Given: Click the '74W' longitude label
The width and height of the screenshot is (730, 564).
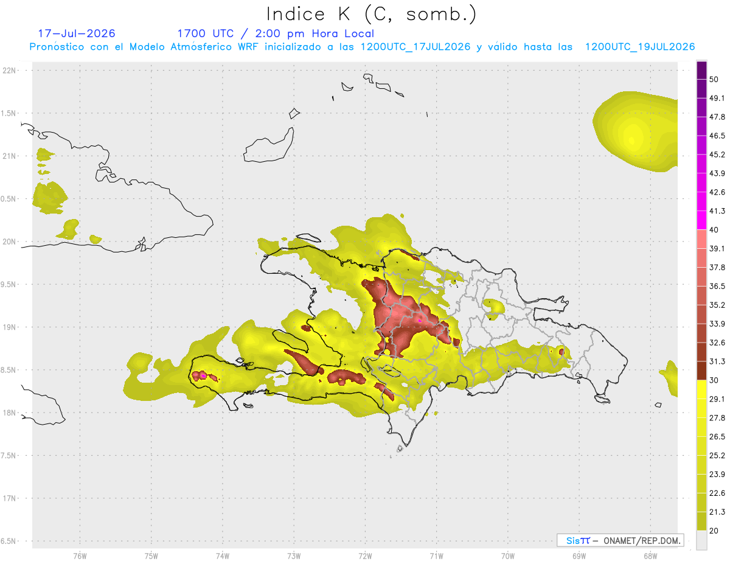Looking at the screenshot, I should [223, 556].
